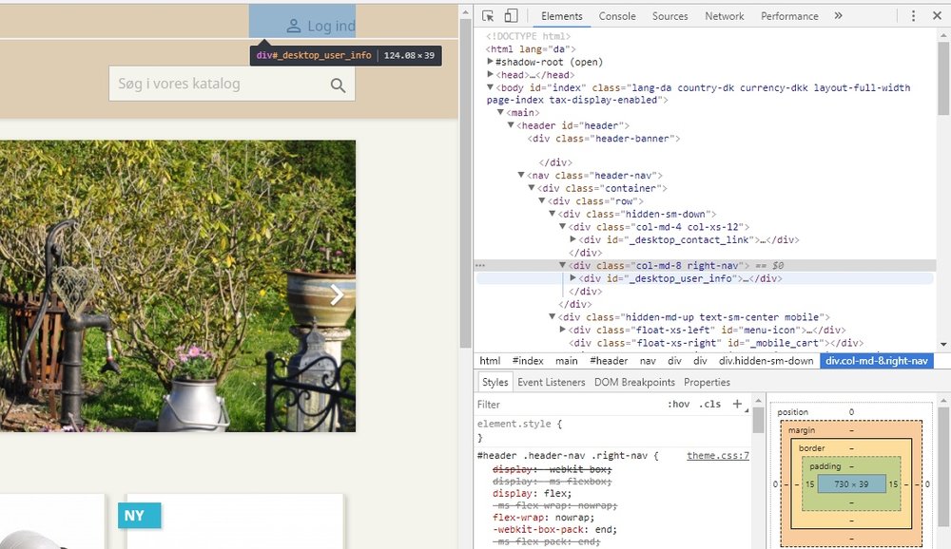Expand the float-xs-left menu-icon div
The height and width of the screenshot is (549, 951).
pyautogui.click(x=562, y=330)
